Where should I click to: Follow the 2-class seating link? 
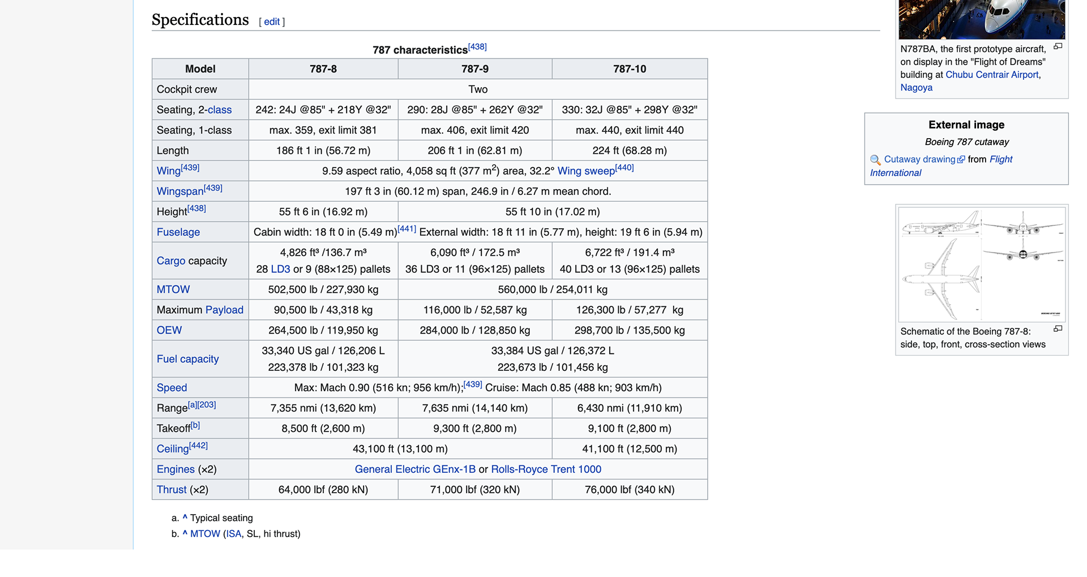tap(219, 110)
